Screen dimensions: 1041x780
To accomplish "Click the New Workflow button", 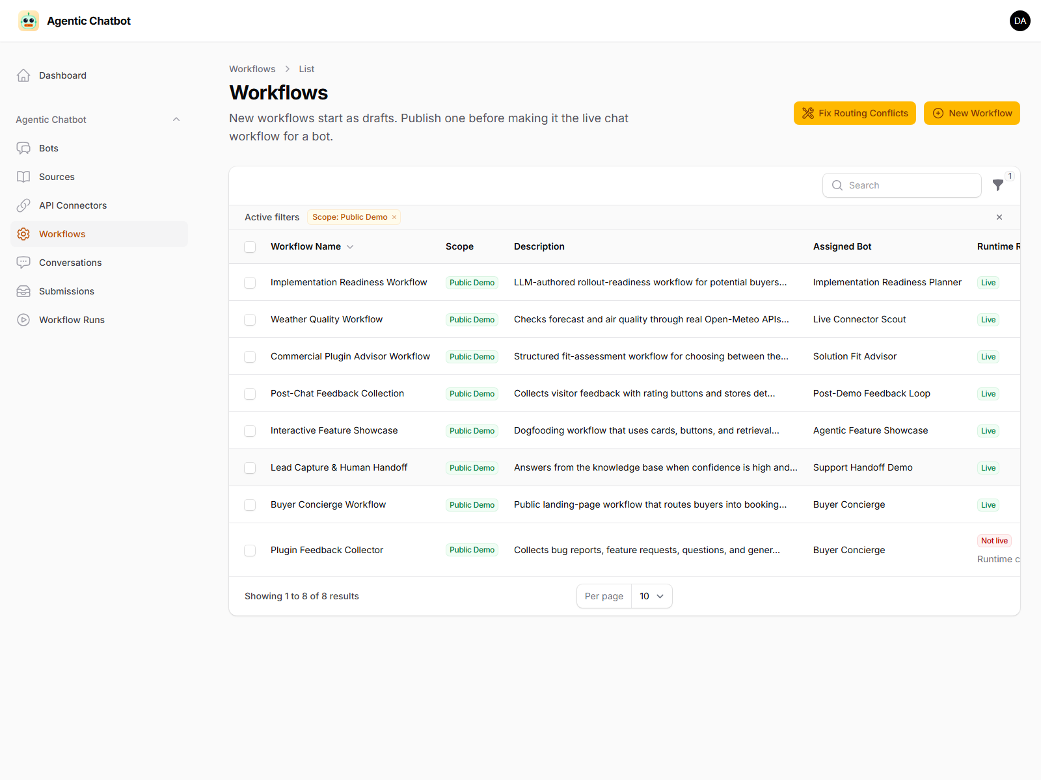I will point(971,112).
